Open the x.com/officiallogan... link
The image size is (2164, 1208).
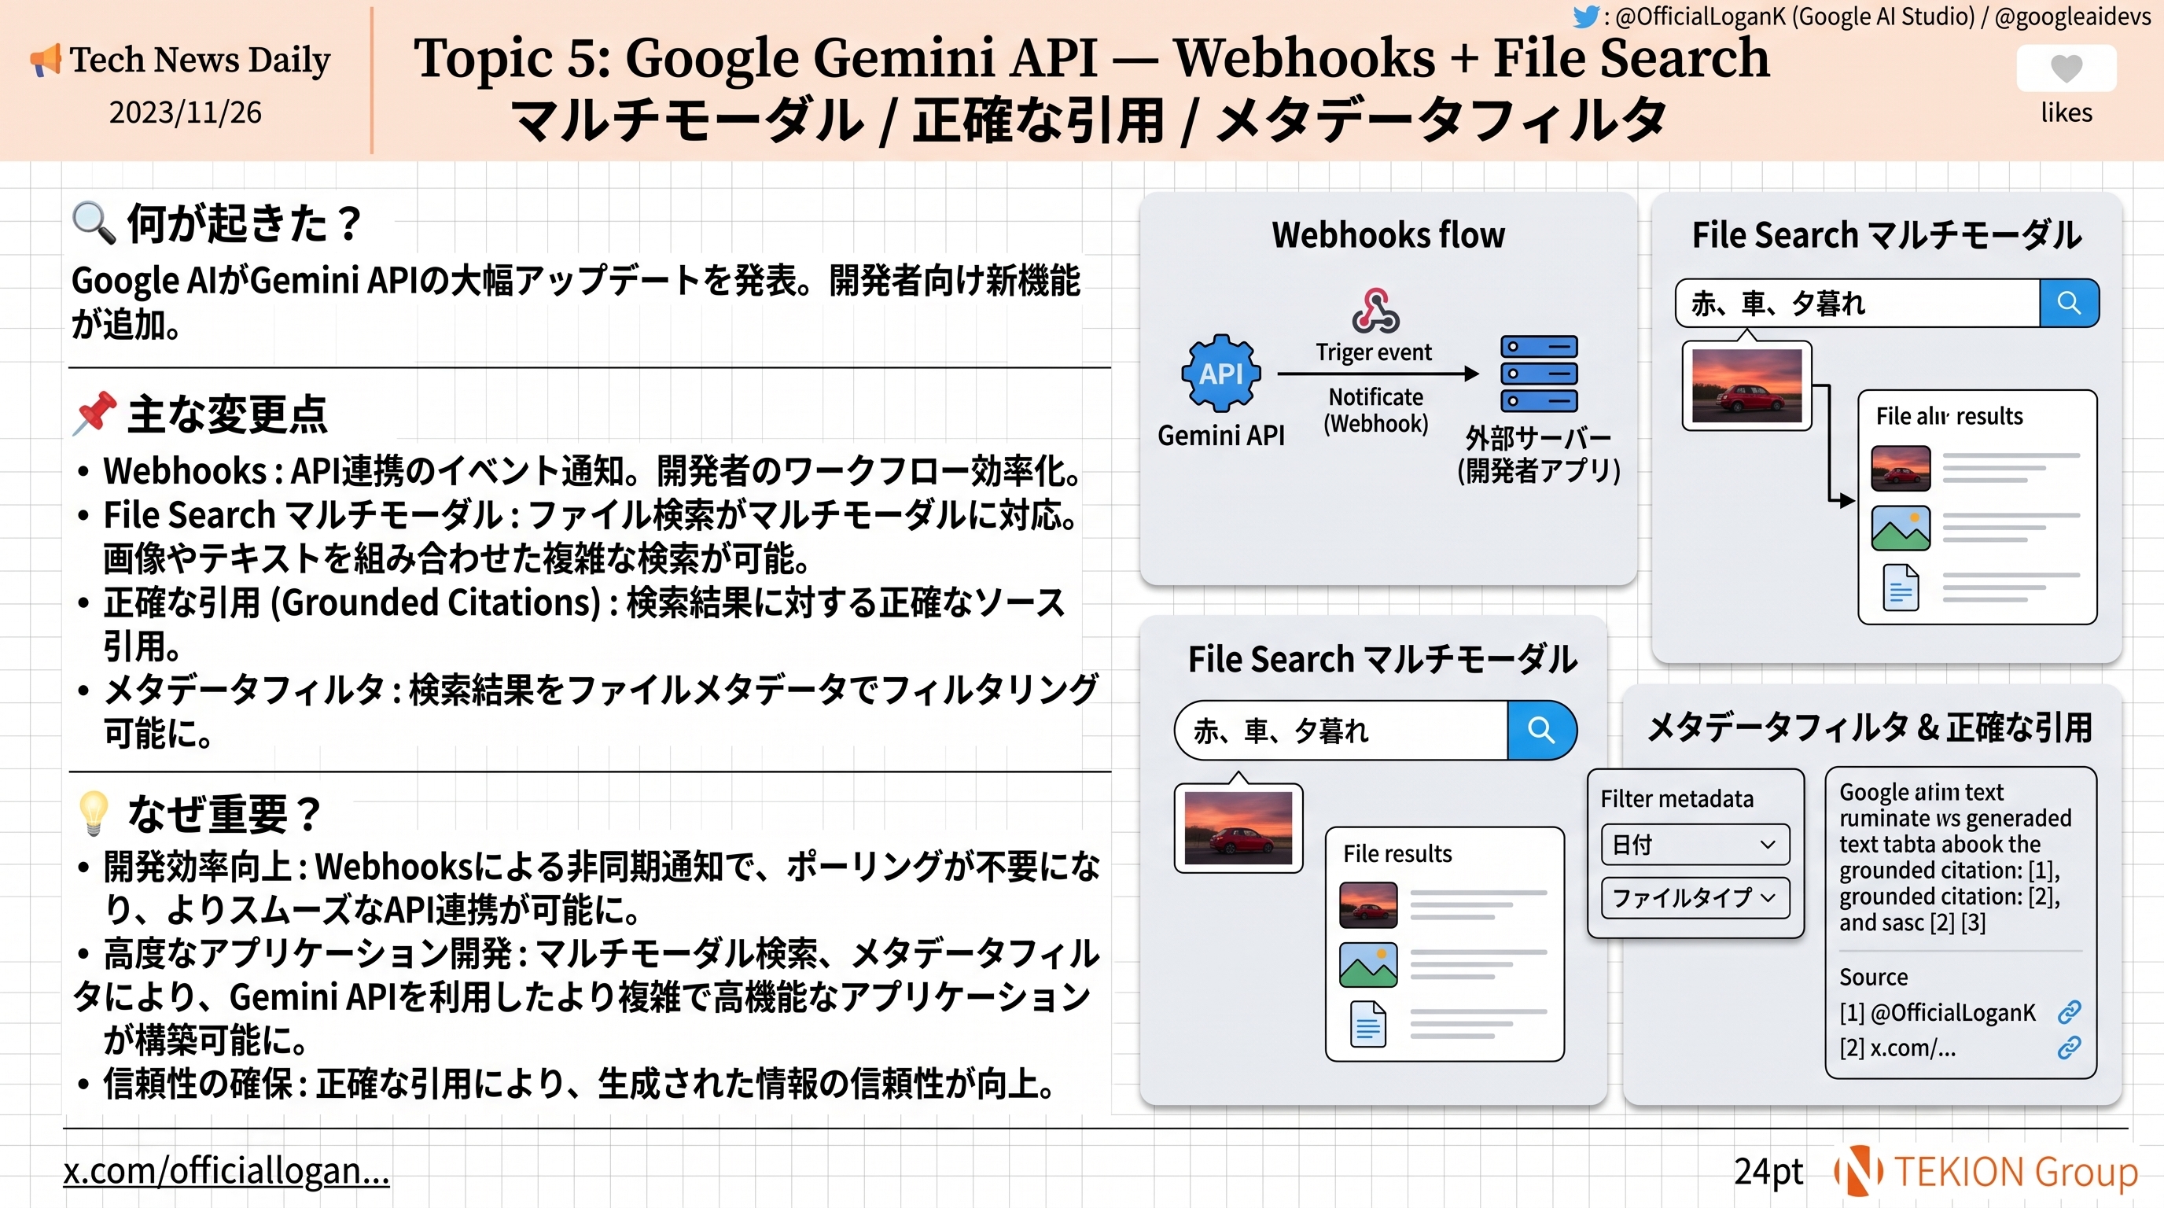coord(226,1170)
